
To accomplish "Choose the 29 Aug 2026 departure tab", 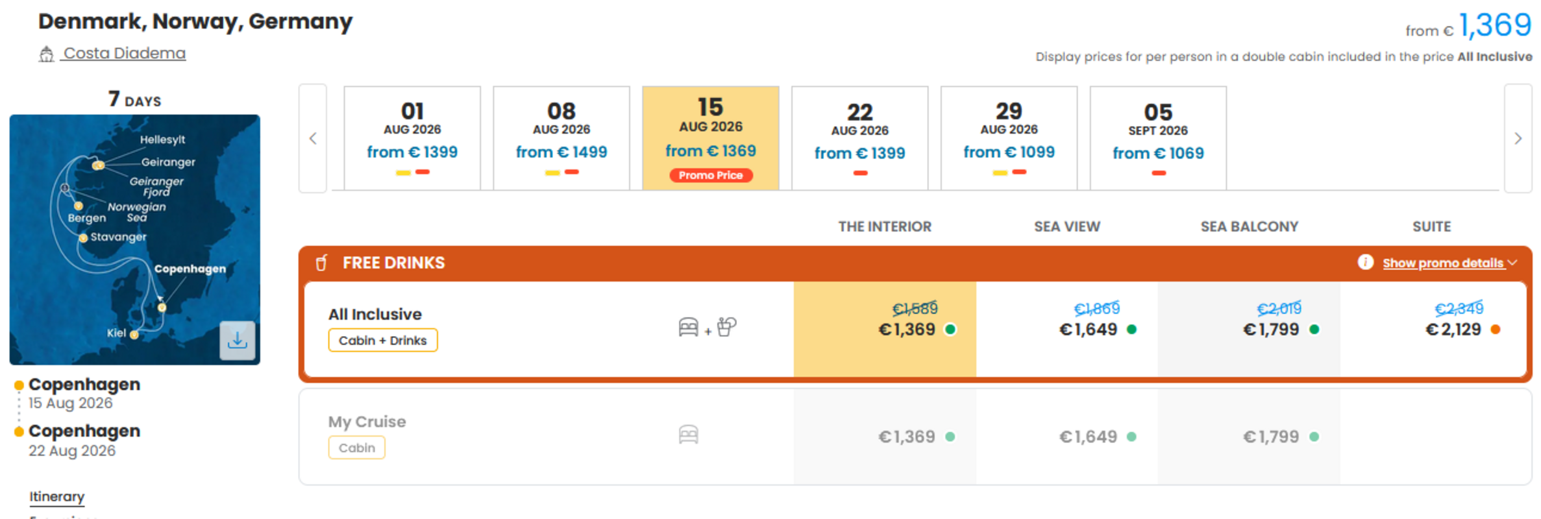I will tap(1009, 138).
